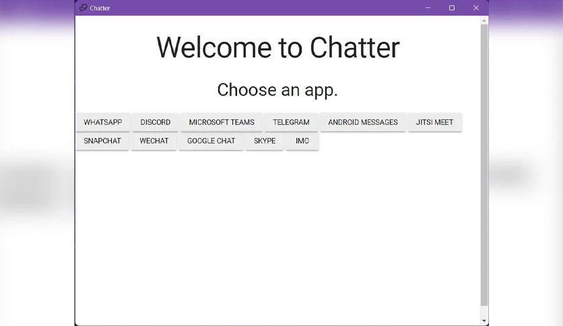The image size is (563, 326).
Task: Click the Skype button
Action: point(265,141)
